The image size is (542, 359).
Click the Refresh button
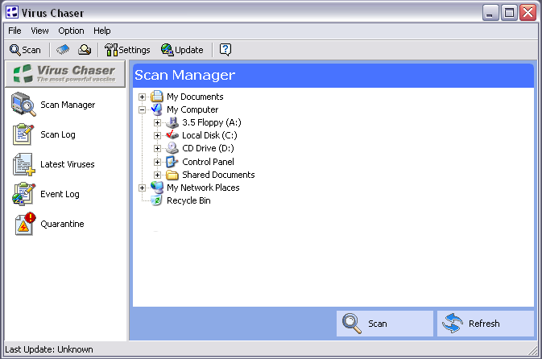486,324
